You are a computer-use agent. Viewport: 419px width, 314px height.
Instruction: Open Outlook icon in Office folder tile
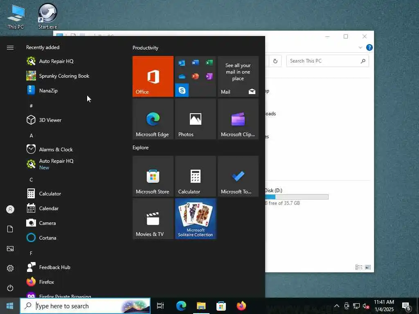182,63
